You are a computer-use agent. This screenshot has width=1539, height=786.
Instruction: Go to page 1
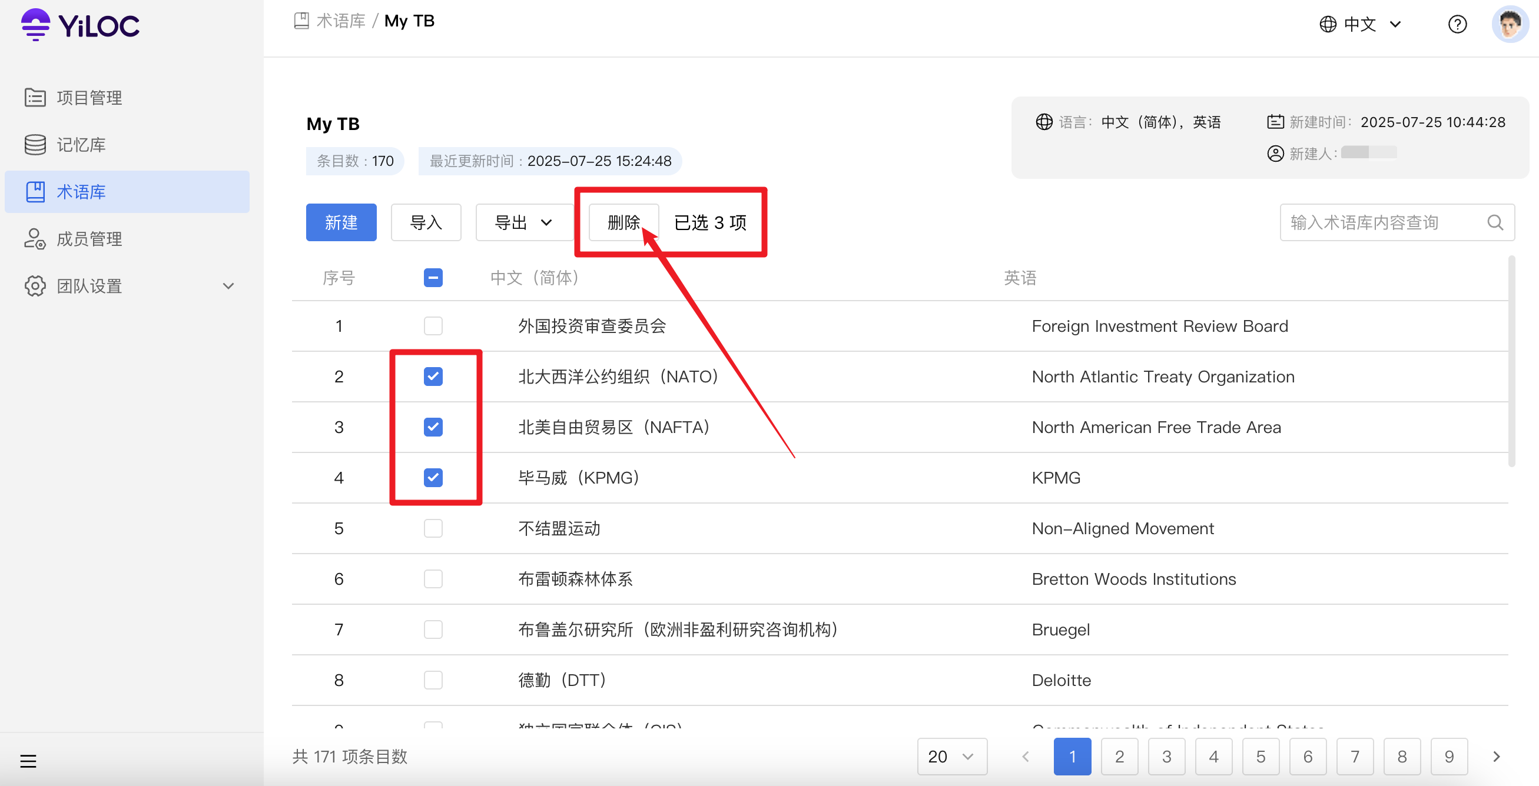click(1072, 757)
